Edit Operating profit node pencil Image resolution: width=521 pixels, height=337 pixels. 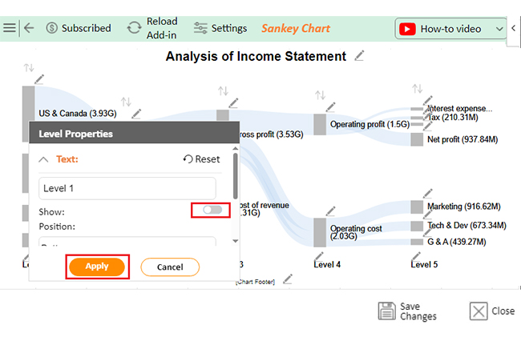(330, 107)
